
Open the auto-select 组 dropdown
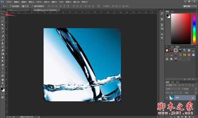(x=25, y=6)
